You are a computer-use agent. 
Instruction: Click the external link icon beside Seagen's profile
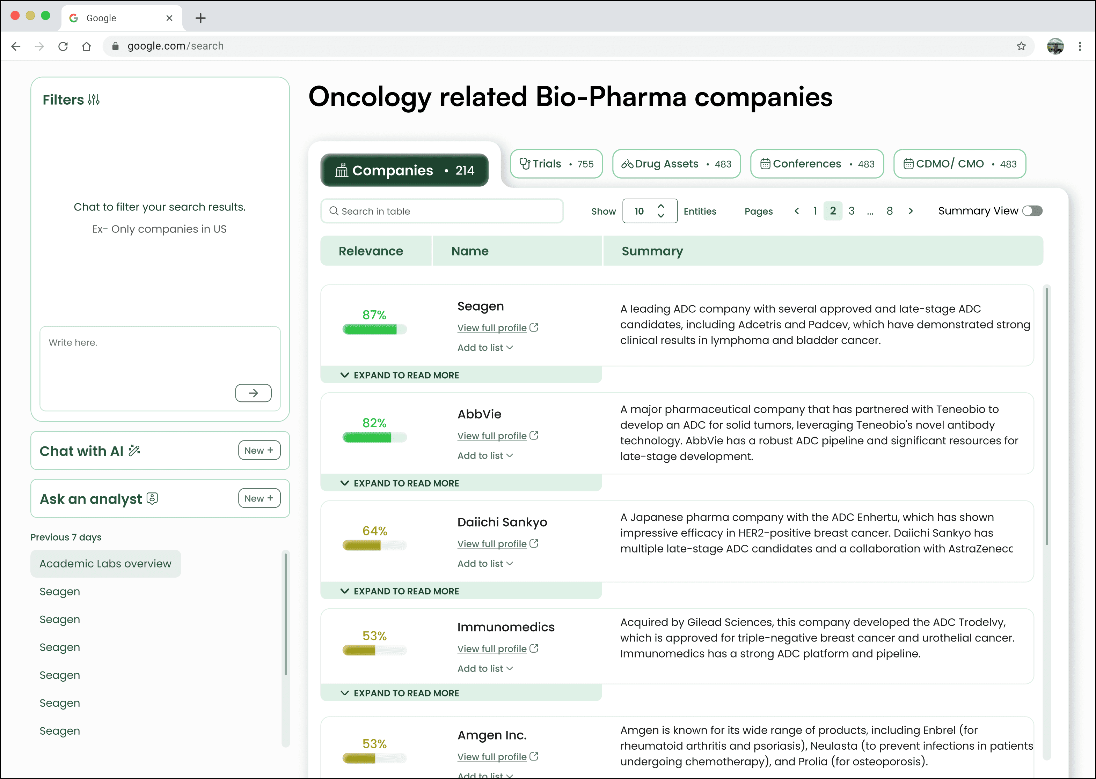tap(534, 328)
